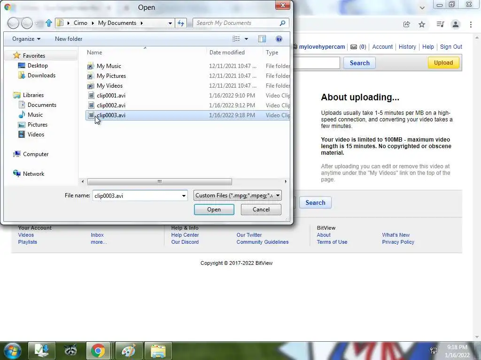
Task: Click the Open button
Action: click(x=214, y=210)
